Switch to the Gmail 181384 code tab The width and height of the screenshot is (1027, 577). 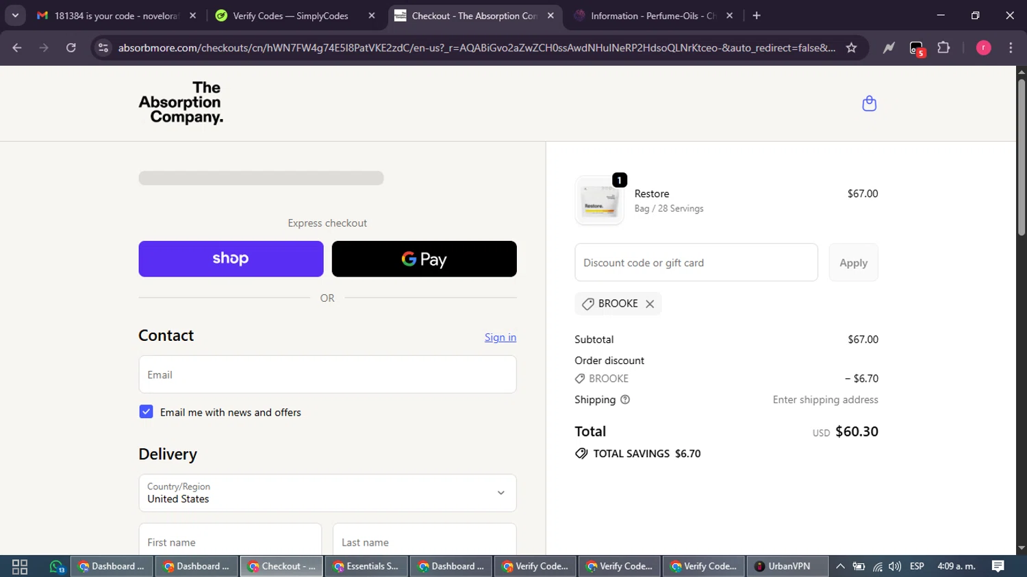(116, 16)
